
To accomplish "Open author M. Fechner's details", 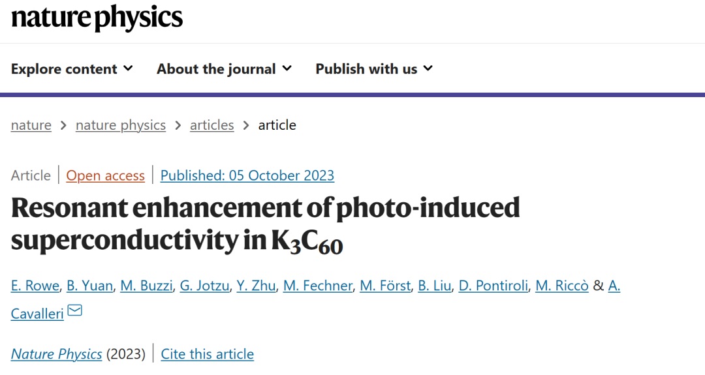I will [x=317, y=286].
